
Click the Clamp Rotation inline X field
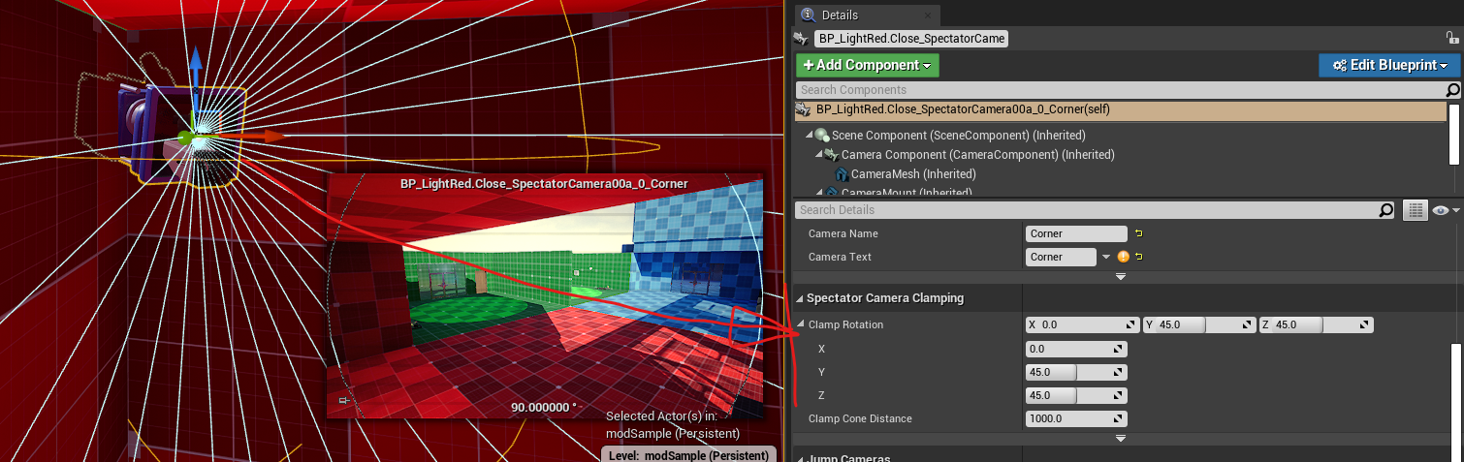coord(1083,324)
